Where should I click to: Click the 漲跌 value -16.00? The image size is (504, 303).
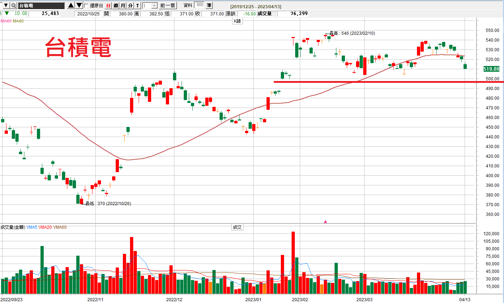coord(249,14)
